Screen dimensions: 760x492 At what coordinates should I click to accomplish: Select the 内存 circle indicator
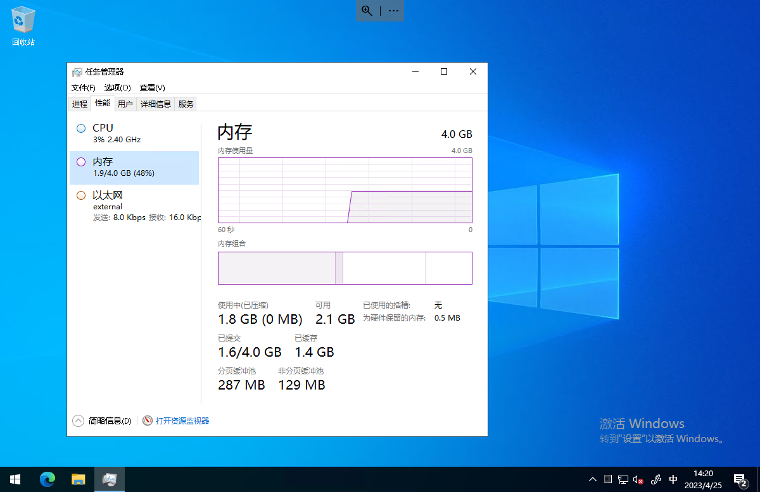coord(80,162)
